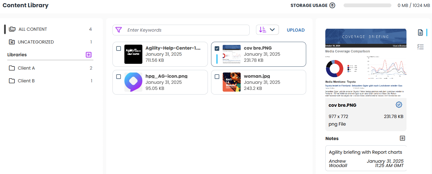Click the storage usage progress bar

click(367, 5)
